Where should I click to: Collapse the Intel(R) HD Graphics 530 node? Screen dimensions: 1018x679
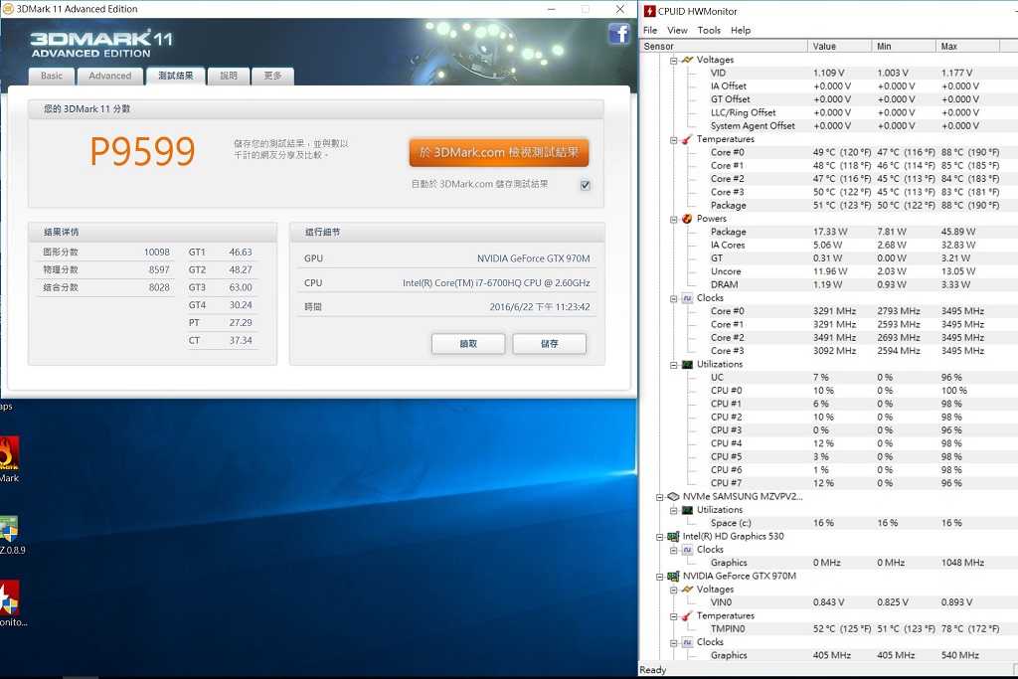pos(660,537)
